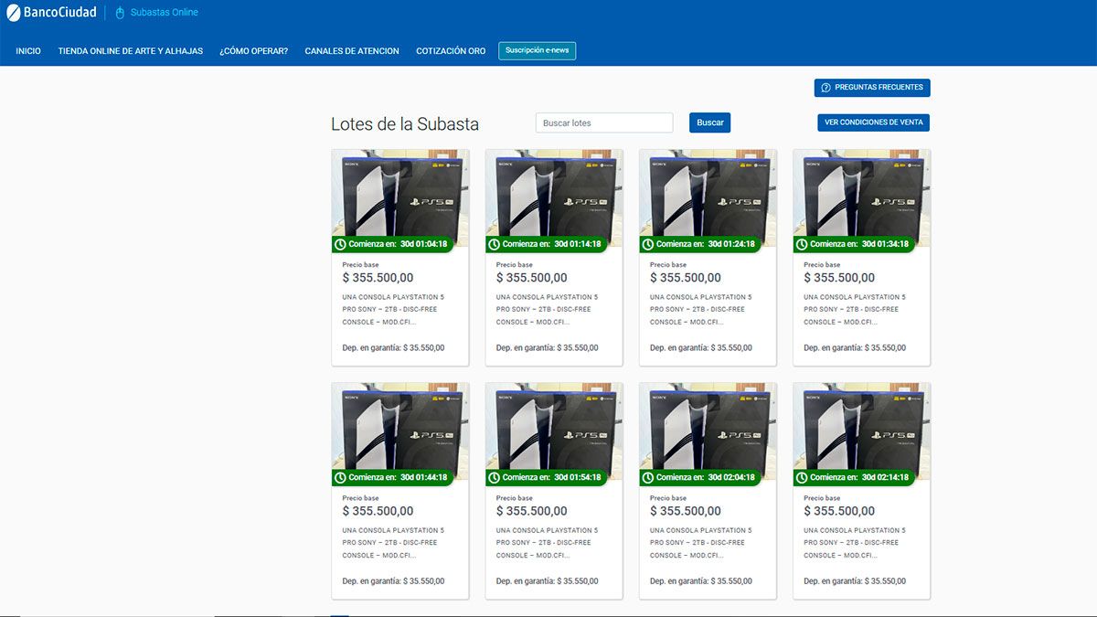Open the INICIO menu item
Viewport: 1097px width, 617px height.
(28, 50)
